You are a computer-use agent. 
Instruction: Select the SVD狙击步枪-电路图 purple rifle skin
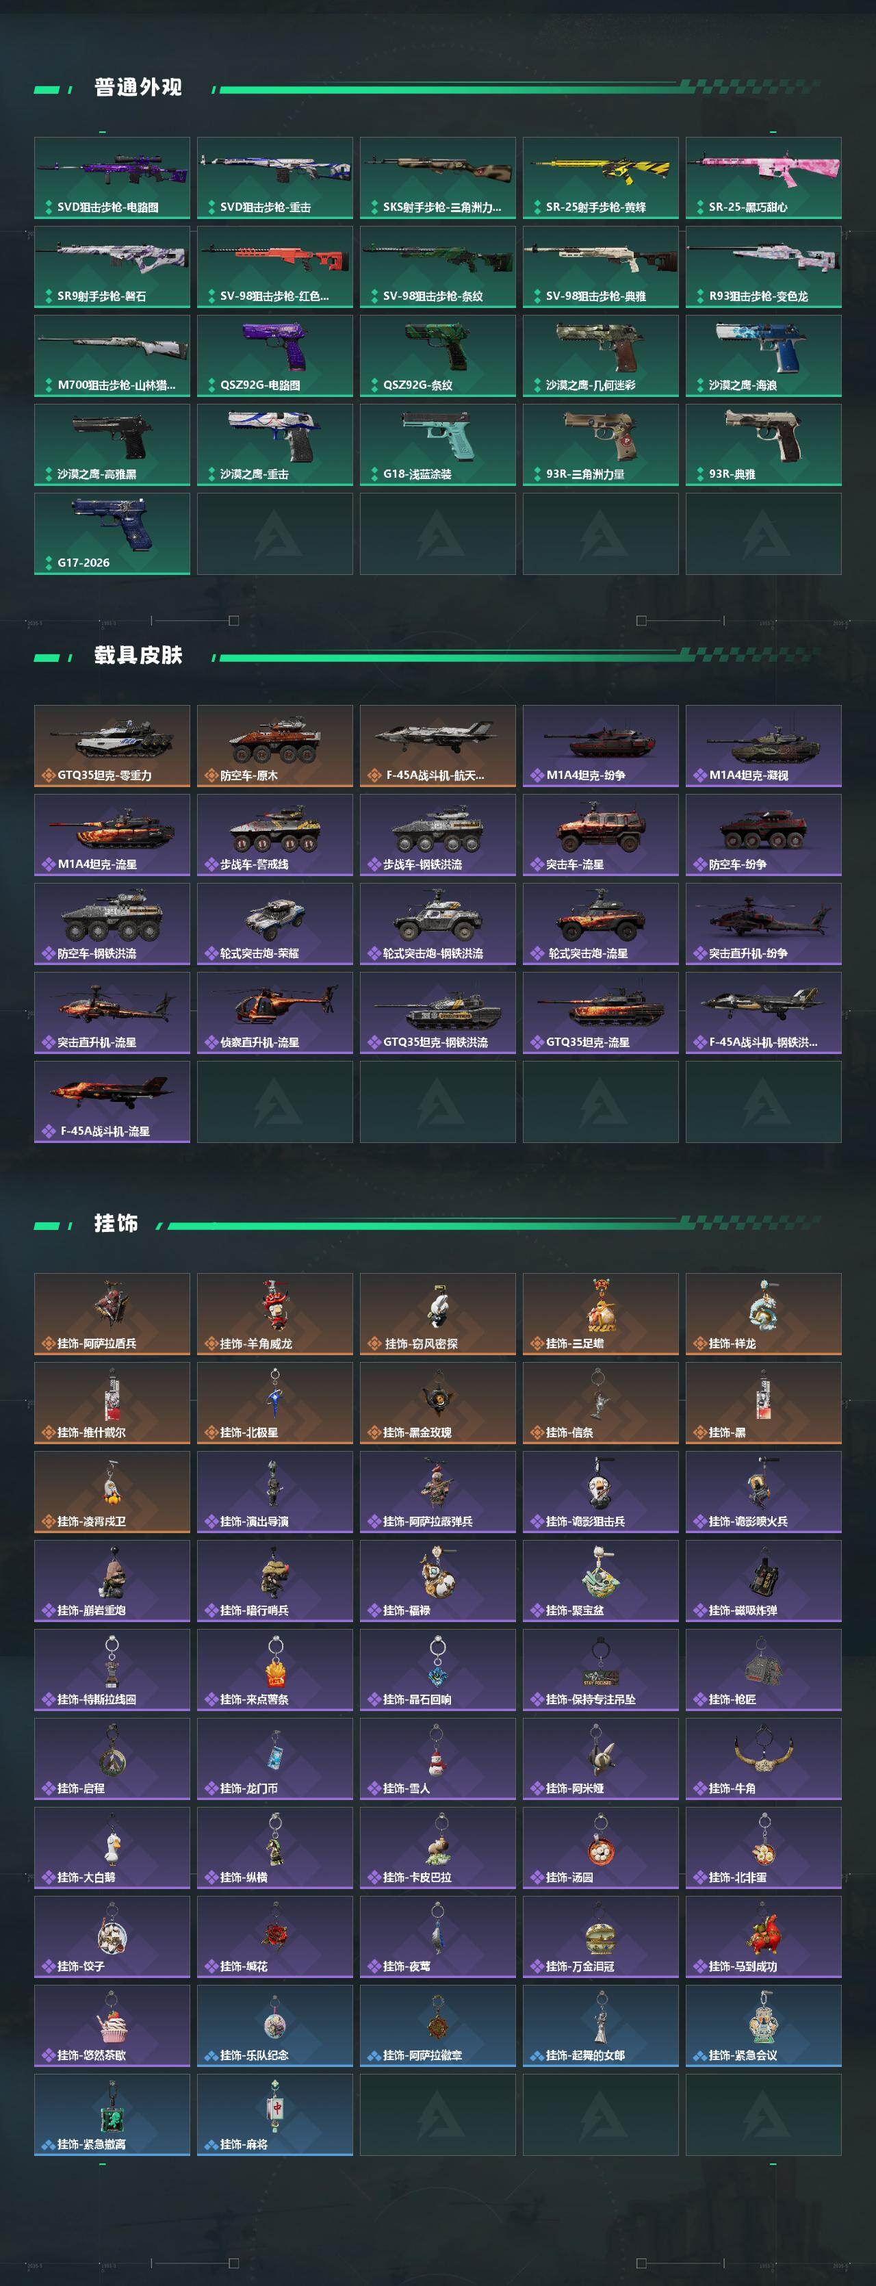coord(112,177)
